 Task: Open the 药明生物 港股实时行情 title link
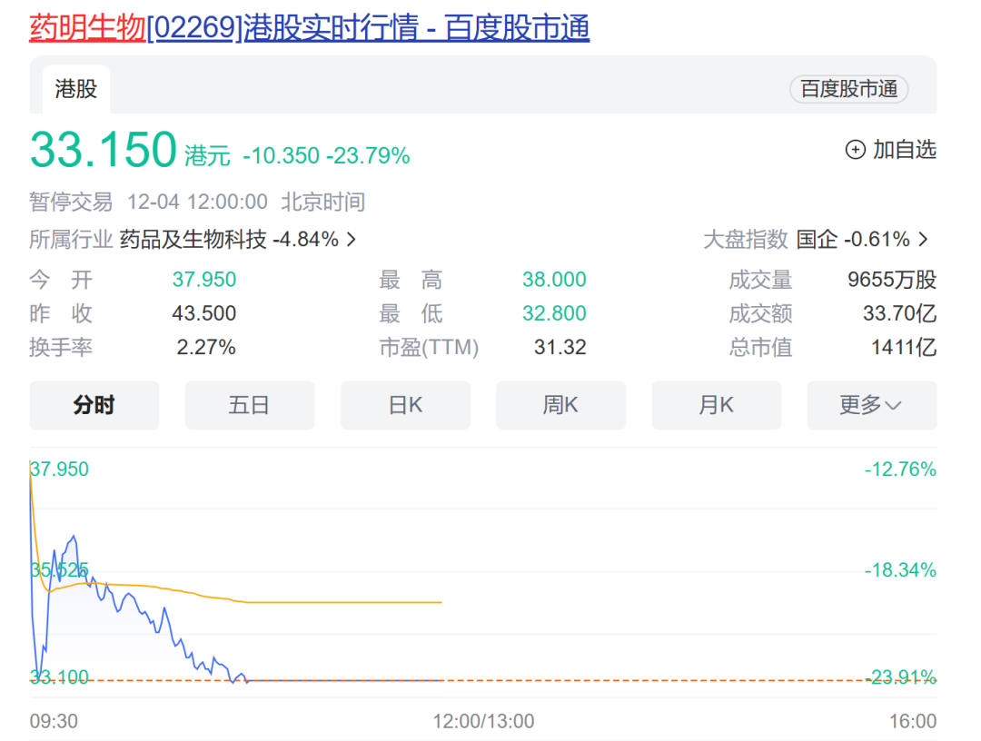click(x=309, y=28)
